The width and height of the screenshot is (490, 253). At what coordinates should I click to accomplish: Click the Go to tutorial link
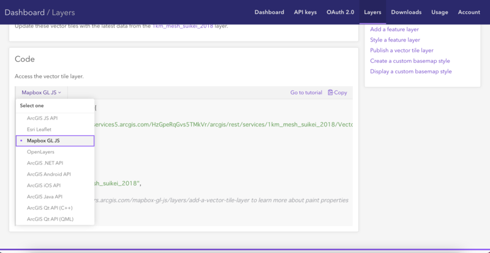(x=306, y=92)
